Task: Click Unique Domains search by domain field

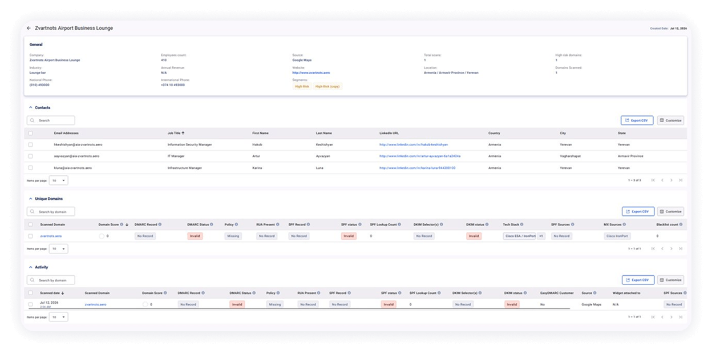Action: (x=51, y=212)
